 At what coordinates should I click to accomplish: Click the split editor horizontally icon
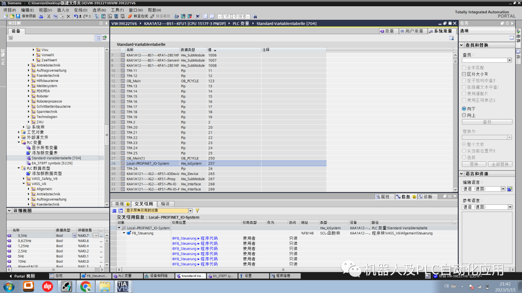coord(205,16)
